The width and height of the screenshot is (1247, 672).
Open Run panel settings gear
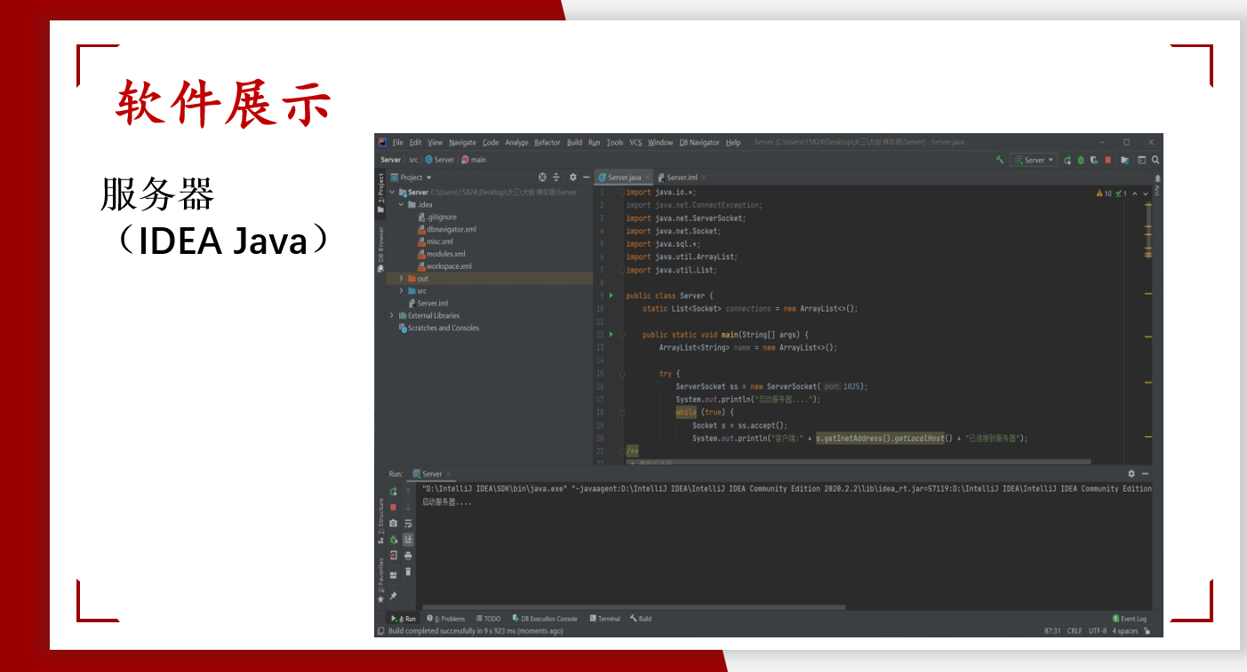[1131, 474]
